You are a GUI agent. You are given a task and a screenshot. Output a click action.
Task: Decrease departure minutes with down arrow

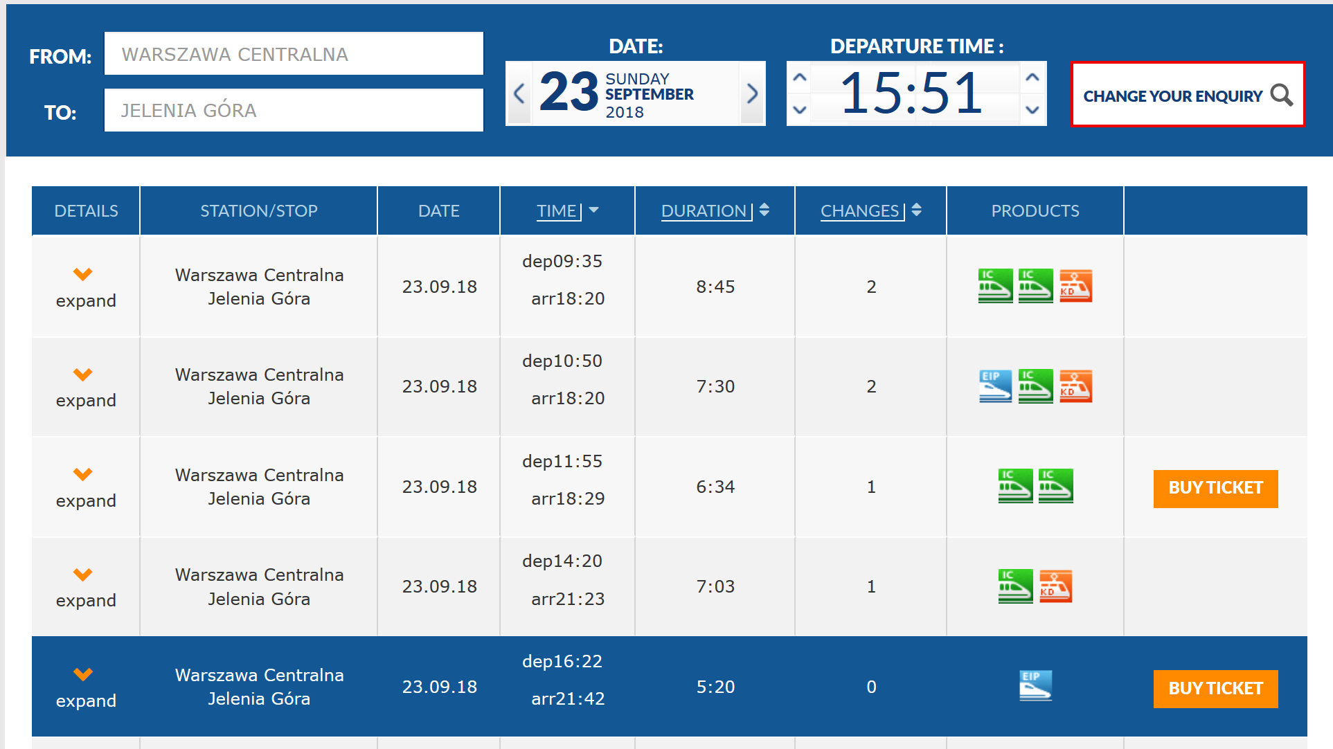(x=1032, y=109)
